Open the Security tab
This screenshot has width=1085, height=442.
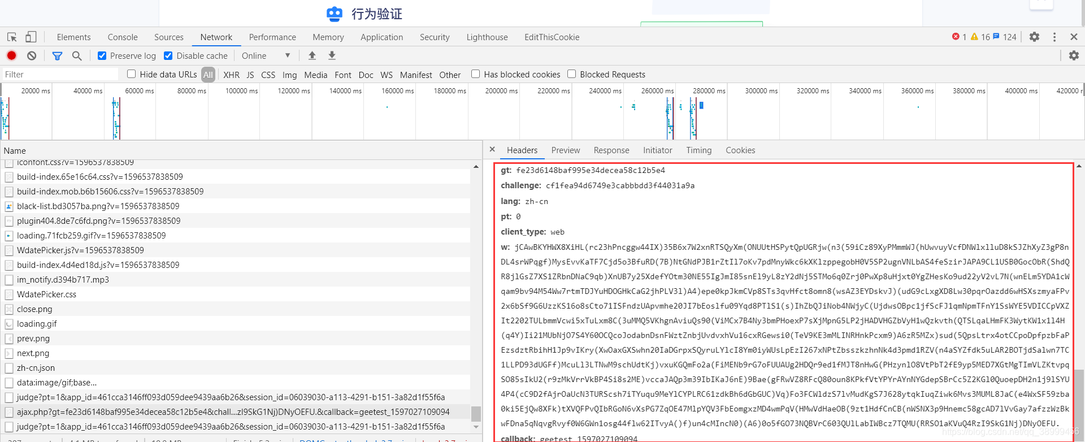click(x=435, y=37)
